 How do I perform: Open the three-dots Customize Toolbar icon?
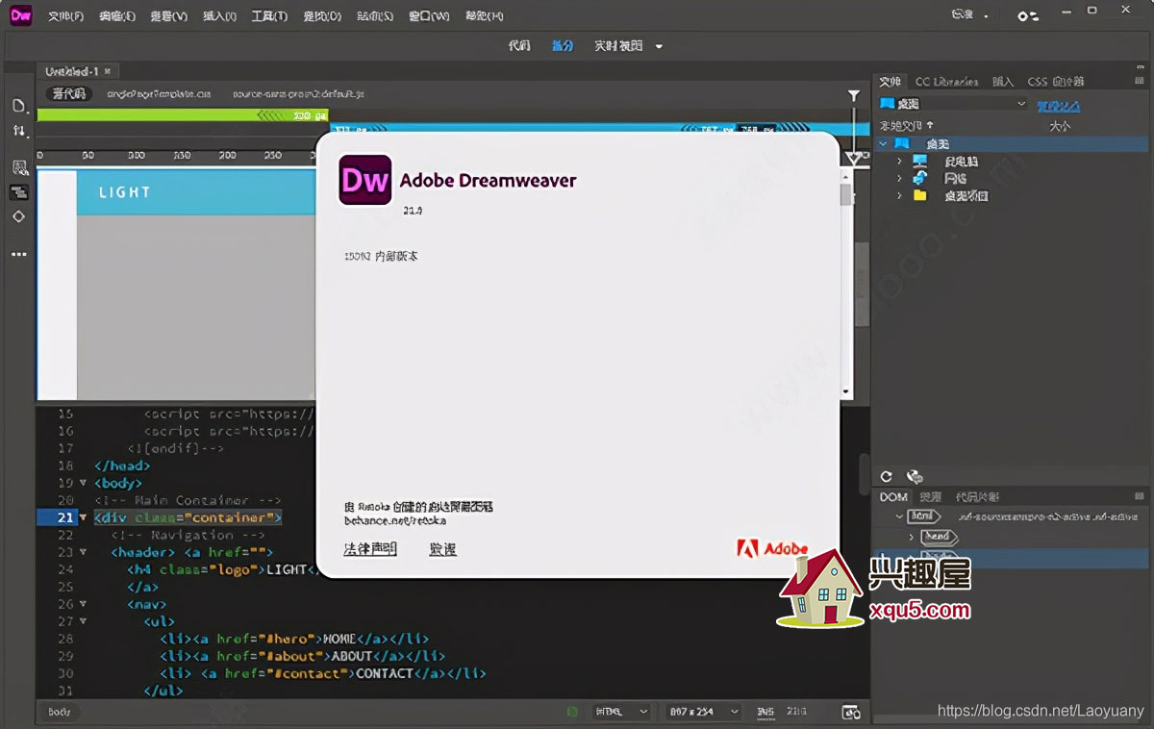(x=18, y=255)
